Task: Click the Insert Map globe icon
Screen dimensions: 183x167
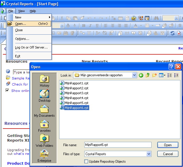Action: tap(72, 33)
